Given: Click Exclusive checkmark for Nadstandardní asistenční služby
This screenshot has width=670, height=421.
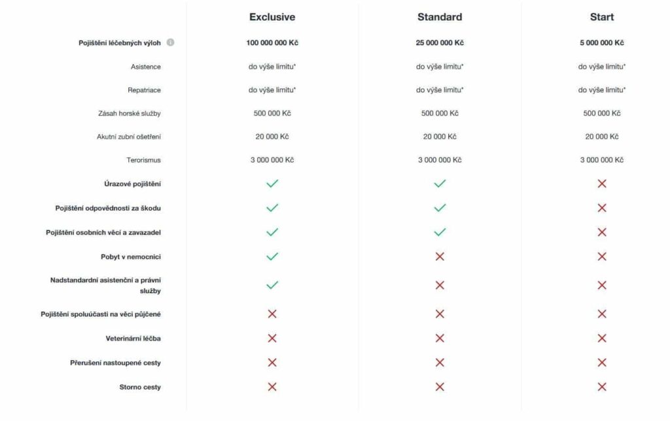Looking at the screenshot, I should (272, 285).
